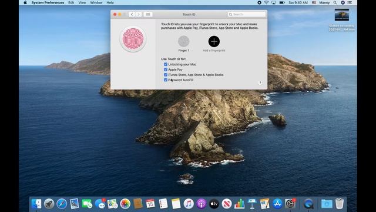Open the Wi-Fi status menu

(x=266, y=2)
